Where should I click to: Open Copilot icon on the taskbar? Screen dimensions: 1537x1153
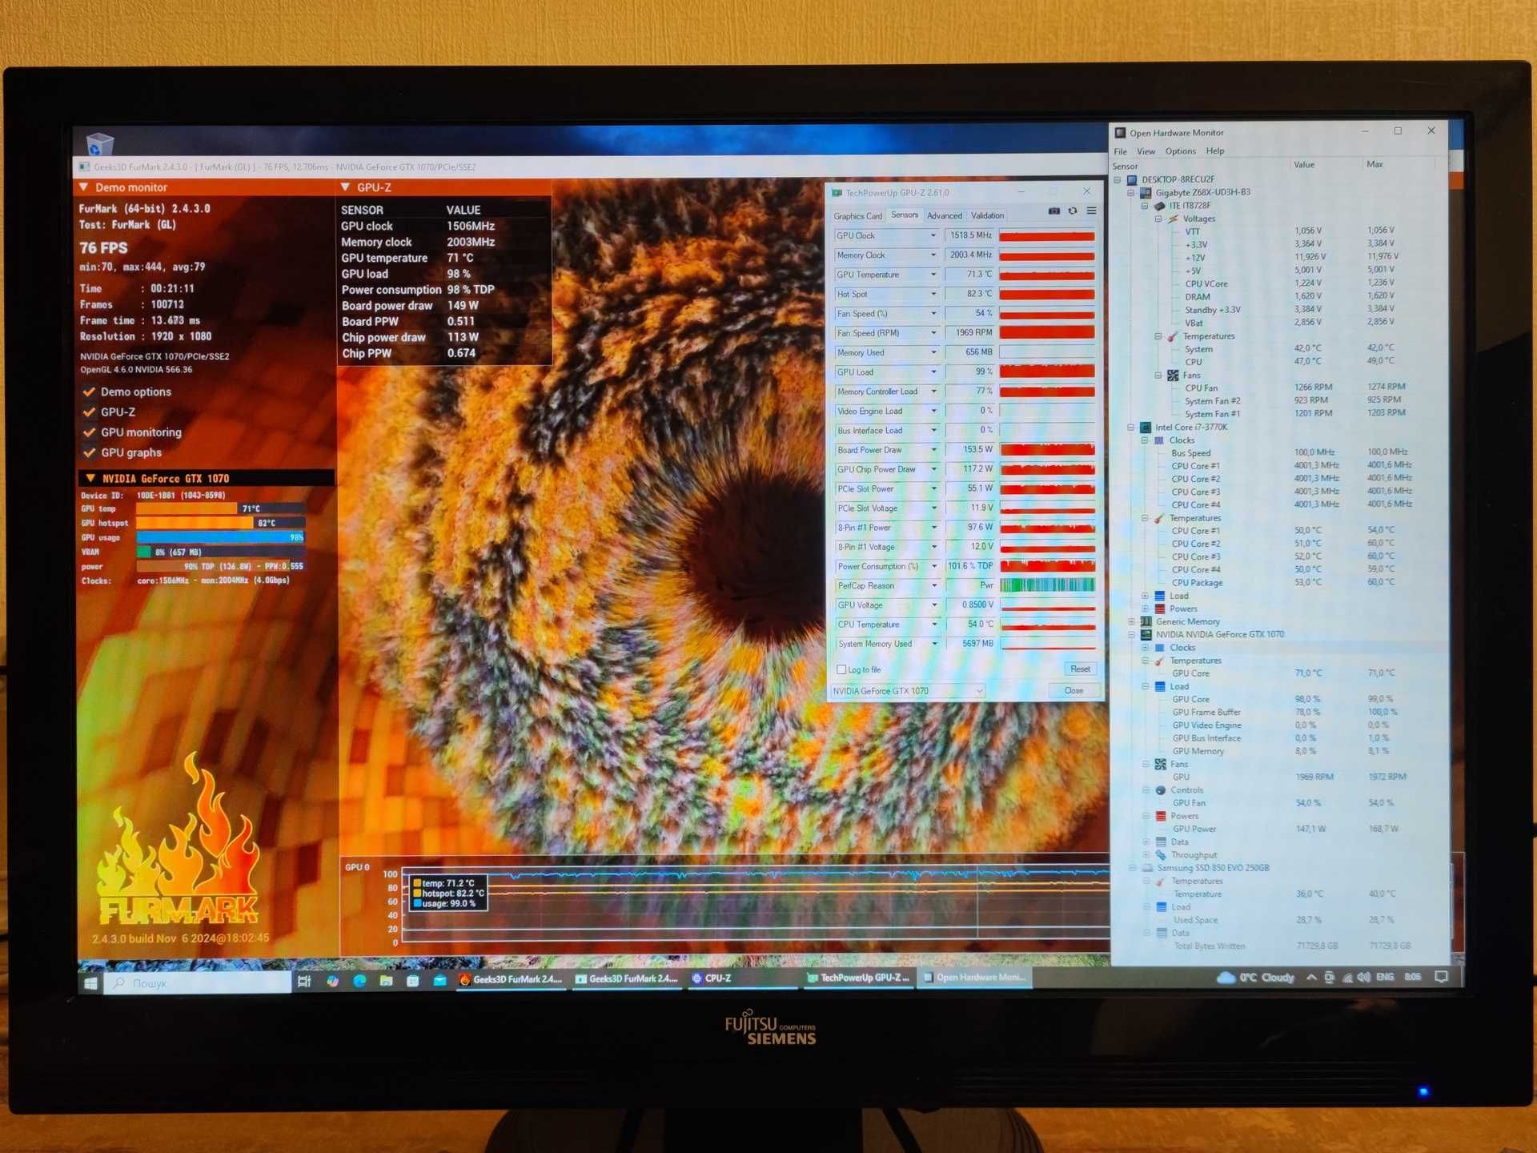coord(332,981)
